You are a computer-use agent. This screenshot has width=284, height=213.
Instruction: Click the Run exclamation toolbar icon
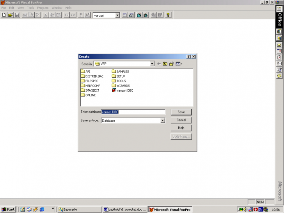(x=81, y=15)
